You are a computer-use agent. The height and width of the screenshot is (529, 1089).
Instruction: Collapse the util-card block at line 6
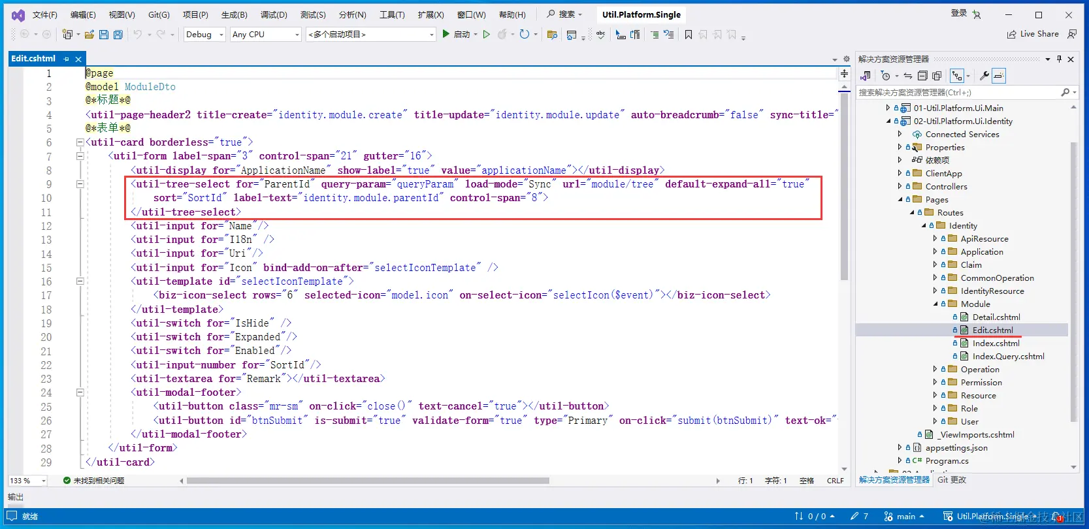[80, 142]
